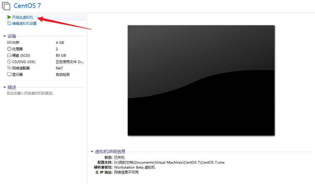Click the edit virtual machine settings icon

(x=9, y=24)
